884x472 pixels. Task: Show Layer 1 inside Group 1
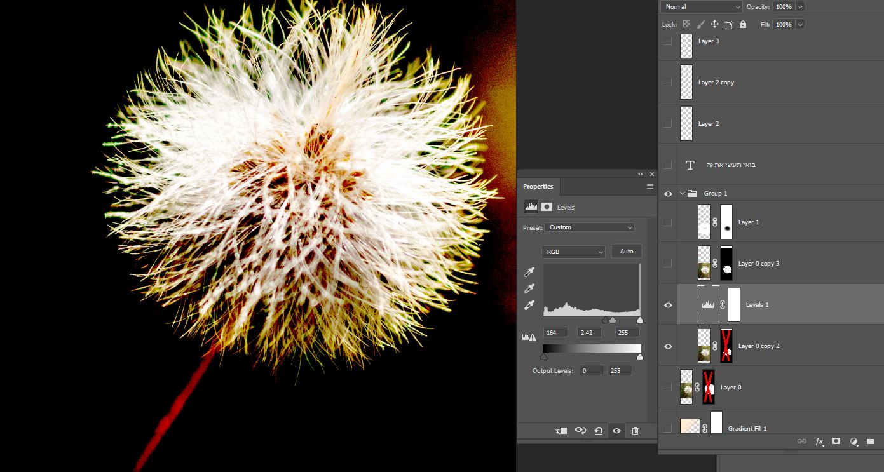[667, 222]
